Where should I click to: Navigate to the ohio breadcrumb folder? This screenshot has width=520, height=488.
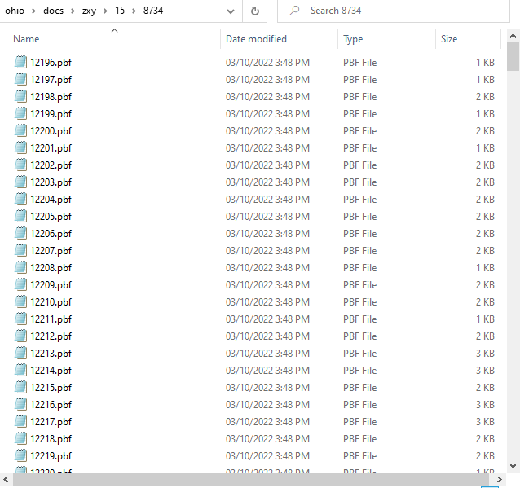pyautogui.click(x=15, y=11)
